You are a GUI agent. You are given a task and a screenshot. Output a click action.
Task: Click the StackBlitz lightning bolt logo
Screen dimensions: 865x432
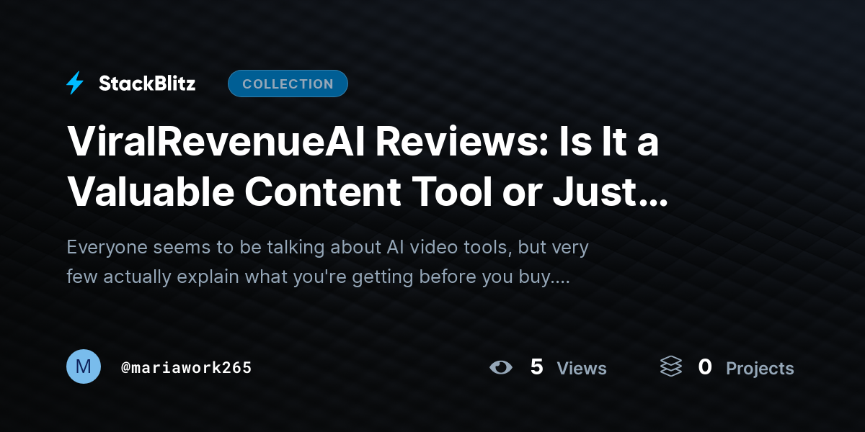pyautogui.click(x=75, y=84)
